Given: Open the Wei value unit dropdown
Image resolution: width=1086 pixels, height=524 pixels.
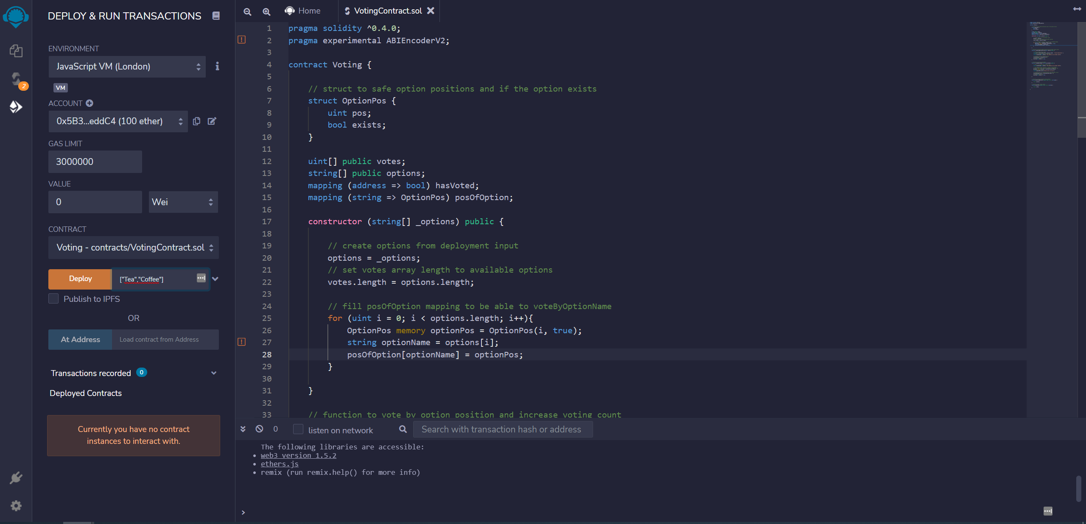Looking at the screenshot, I should (x=183, y=202).
